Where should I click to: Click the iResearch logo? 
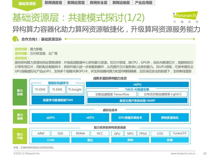[185, 17]
